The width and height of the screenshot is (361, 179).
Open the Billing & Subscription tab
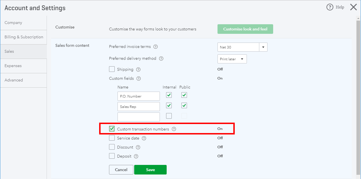23,37
